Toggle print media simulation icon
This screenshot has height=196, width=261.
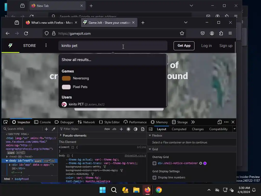[143, 129]
